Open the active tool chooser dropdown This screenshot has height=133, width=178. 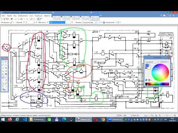pos(12,22)
